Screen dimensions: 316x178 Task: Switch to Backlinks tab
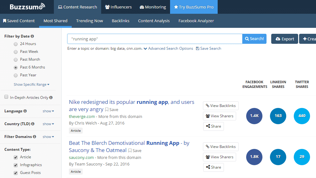click(121, 21)
